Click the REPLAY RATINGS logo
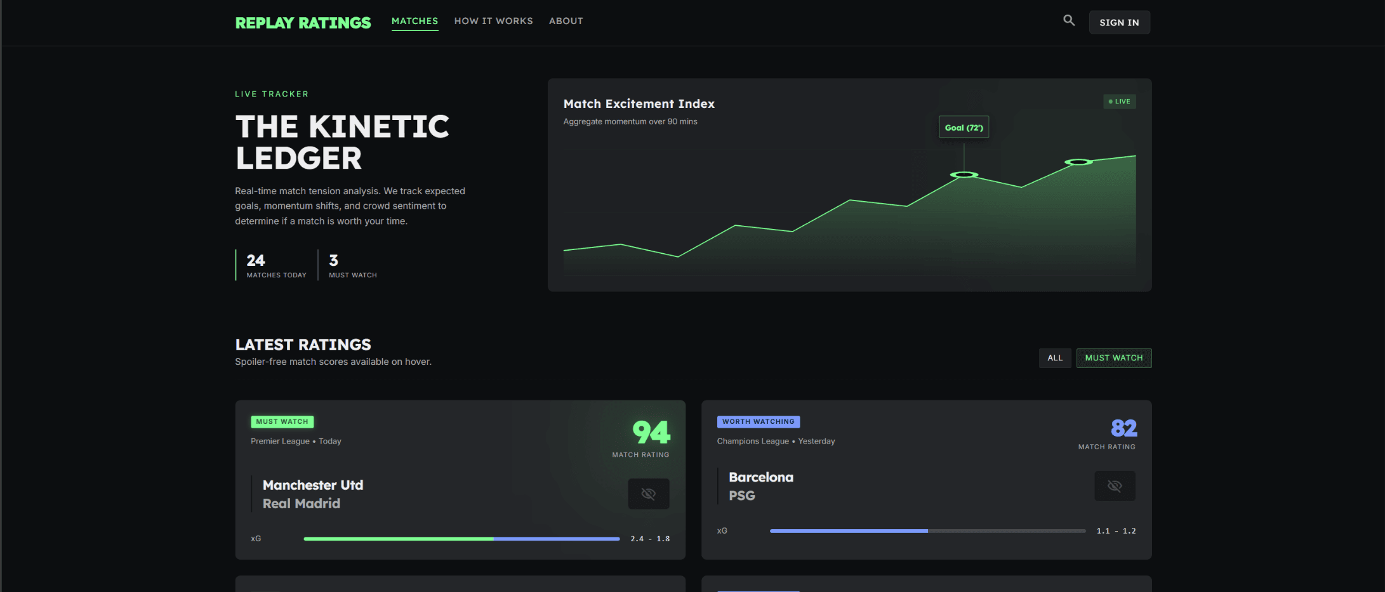This screenshot has width=1385, height=592. (x=303, y=23)
